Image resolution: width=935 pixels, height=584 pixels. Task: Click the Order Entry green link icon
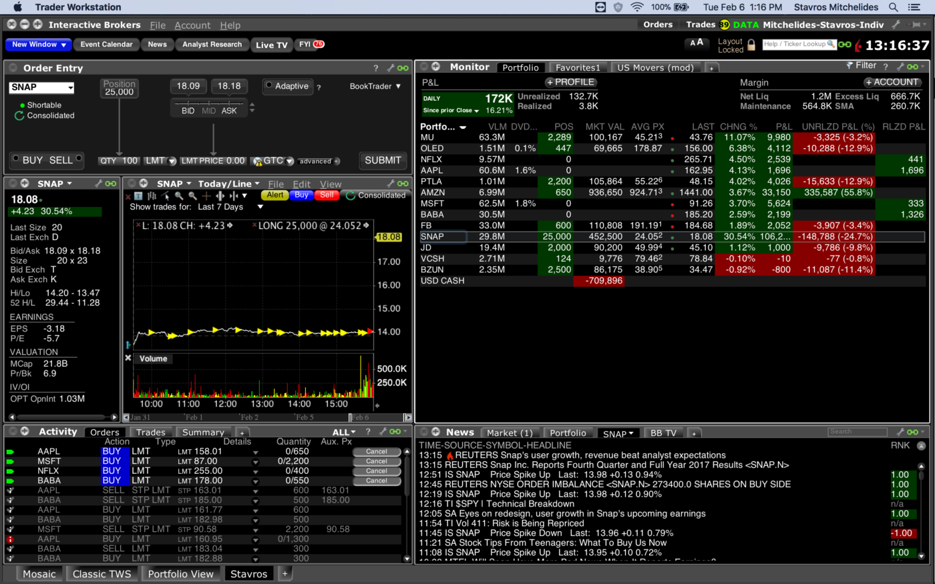pyautogui.click(x=403, y=68)
